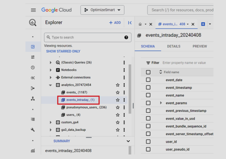Open more actions for events_intraday_ (1)

coord(124,100)
